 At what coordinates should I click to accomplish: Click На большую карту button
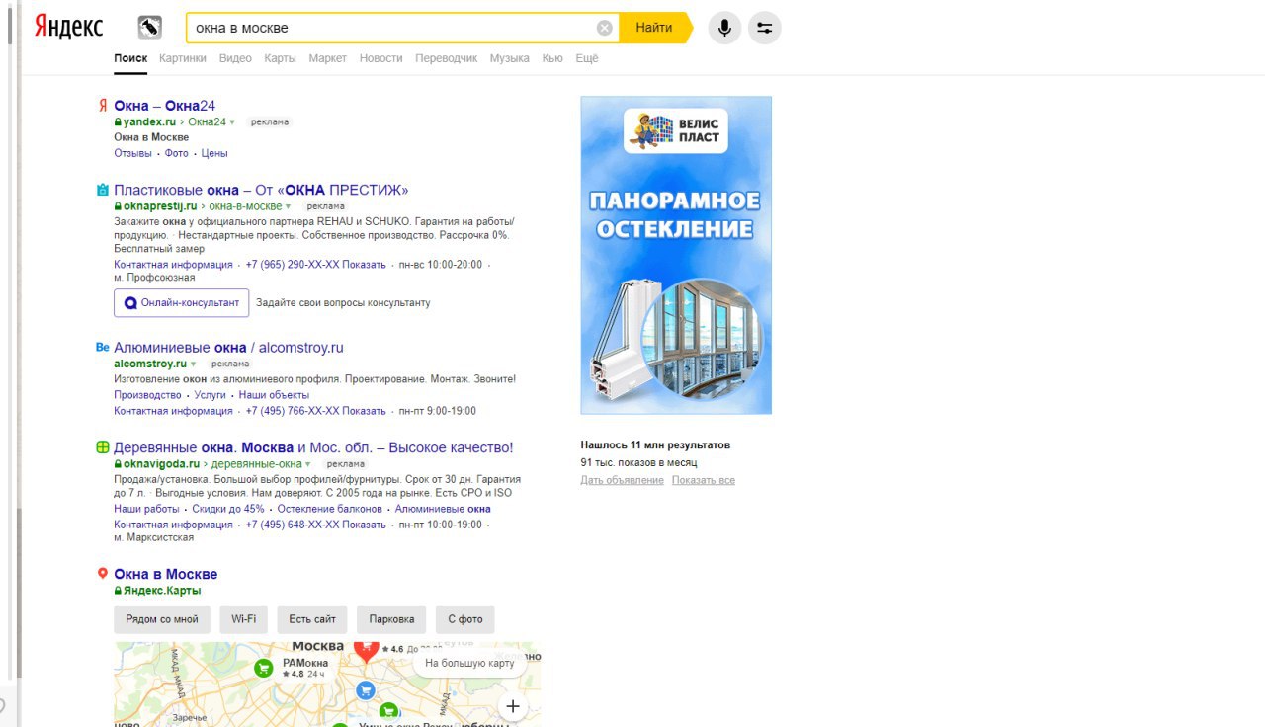pyautogui.click(x=469, y=663)
